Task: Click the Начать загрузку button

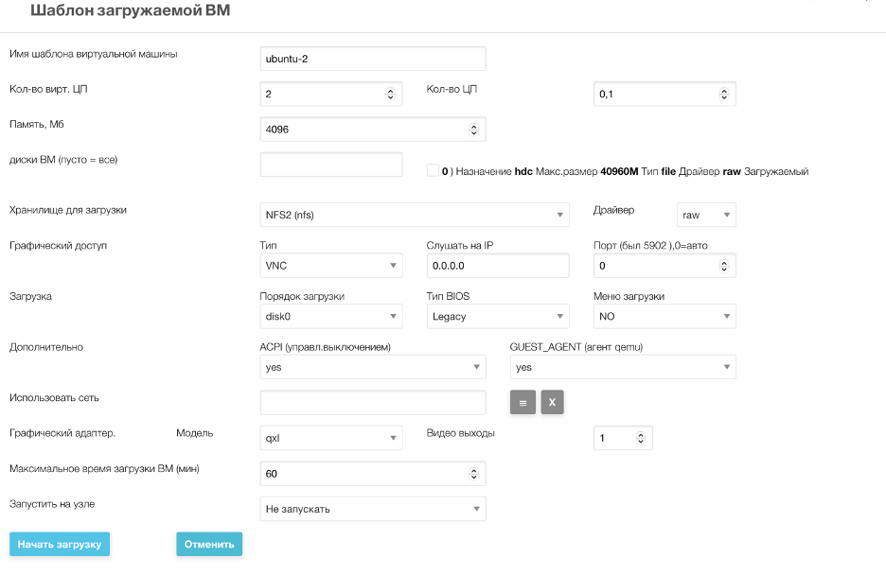Action: (60, 544)
